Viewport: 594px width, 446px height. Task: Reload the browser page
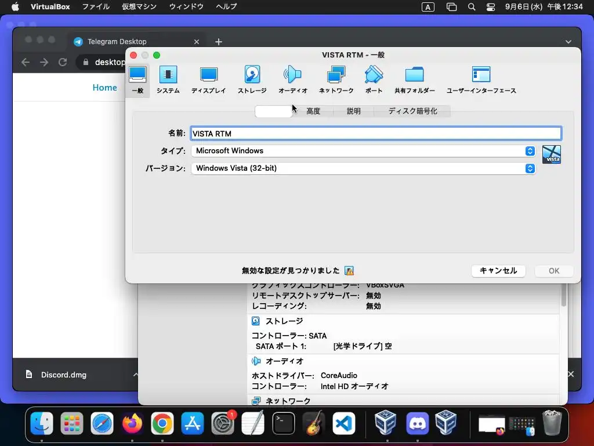coord(63,62)
